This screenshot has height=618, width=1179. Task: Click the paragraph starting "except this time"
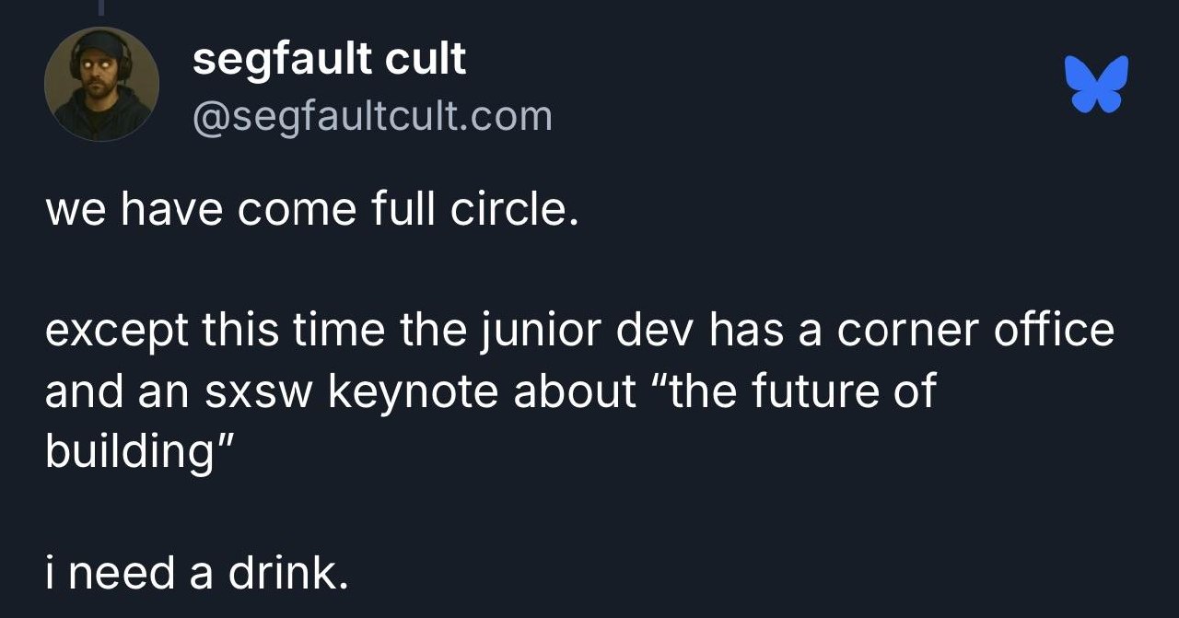[x=579, y=391]
